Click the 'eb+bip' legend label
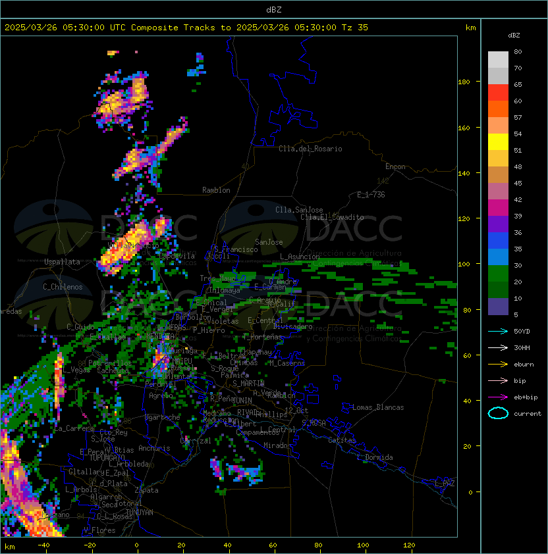The image size is (548, 554). tap(526, 397)
